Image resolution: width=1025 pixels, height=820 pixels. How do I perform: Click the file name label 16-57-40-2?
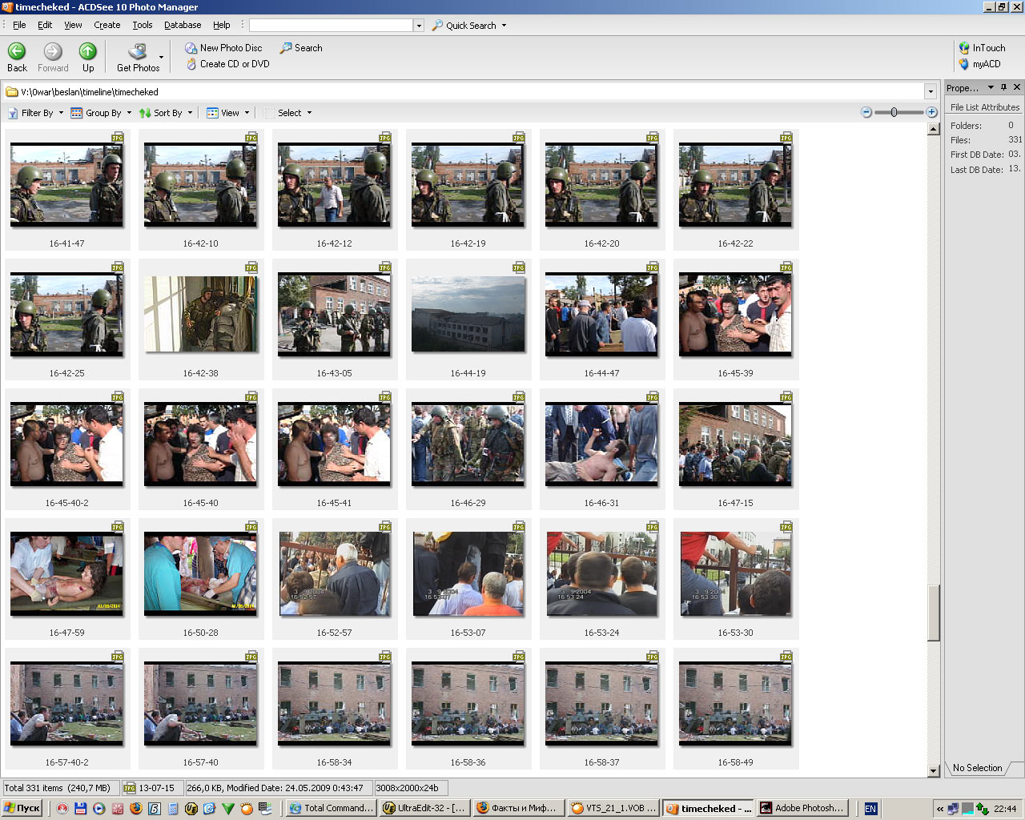(66, 762)
